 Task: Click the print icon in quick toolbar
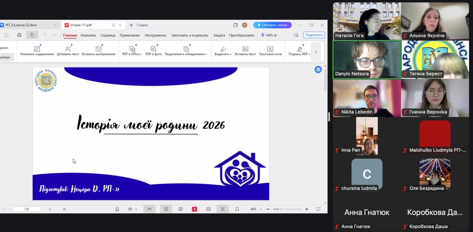point(19,35)
